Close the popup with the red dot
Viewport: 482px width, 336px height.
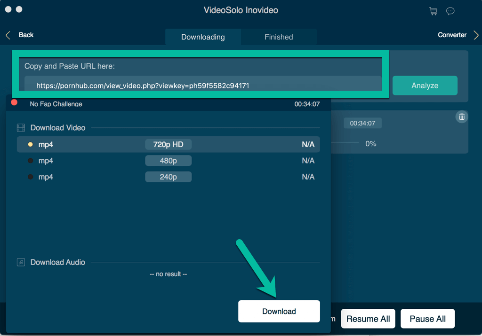click(14, 102)
